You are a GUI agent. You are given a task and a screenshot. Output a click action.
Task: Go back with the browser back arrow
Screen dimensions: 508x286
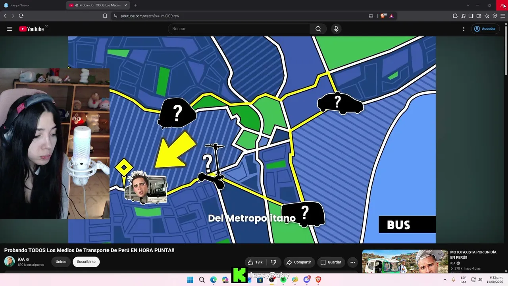pyautogui.click(x=5, y=16)
